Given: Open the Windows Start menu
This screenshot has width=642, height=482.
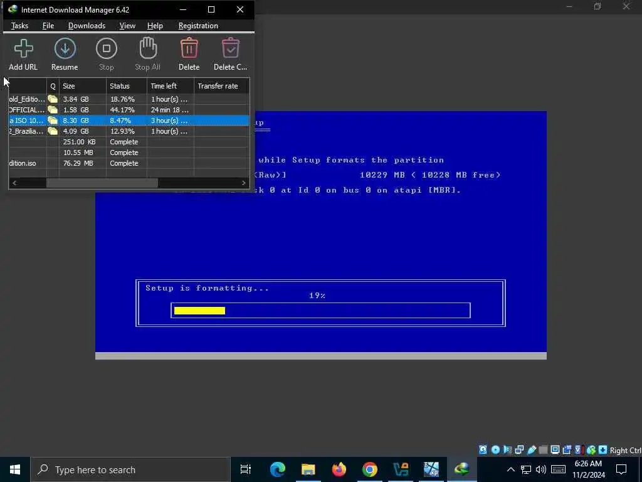Looking at the screenshot, I should (x=15, y=469).
